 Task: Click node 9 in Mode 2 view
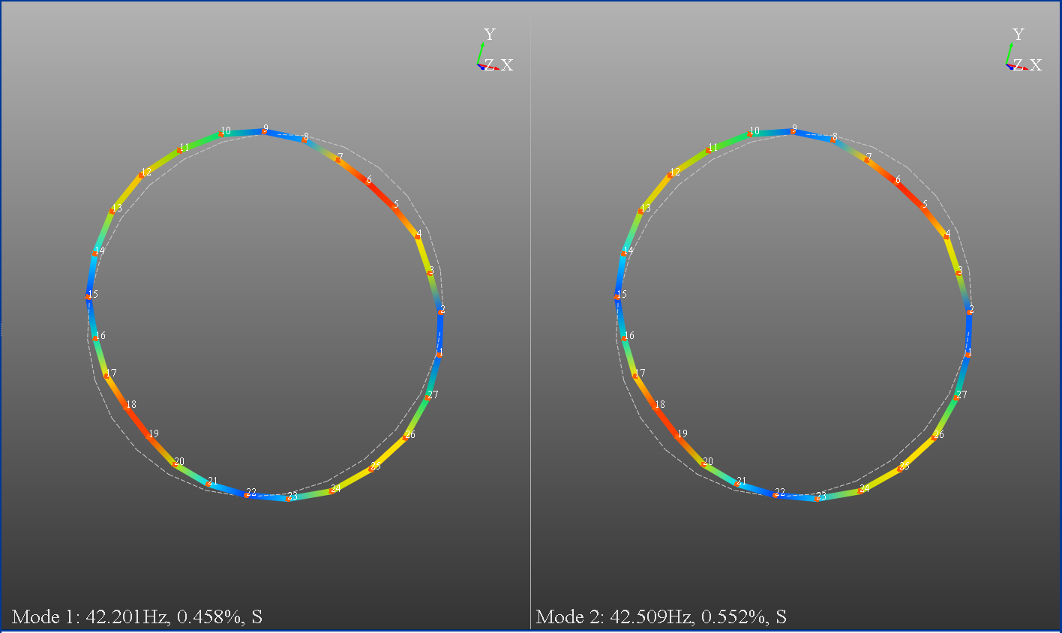click(792, 131)
